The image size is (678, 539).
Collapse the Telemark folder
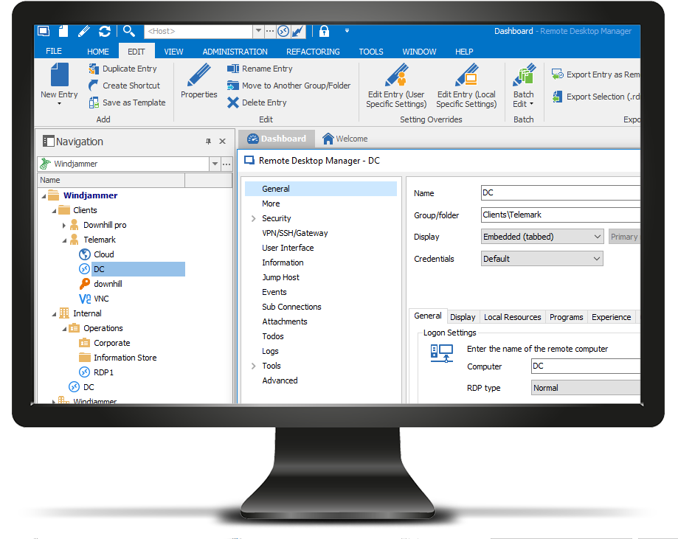tap(63, 239)
